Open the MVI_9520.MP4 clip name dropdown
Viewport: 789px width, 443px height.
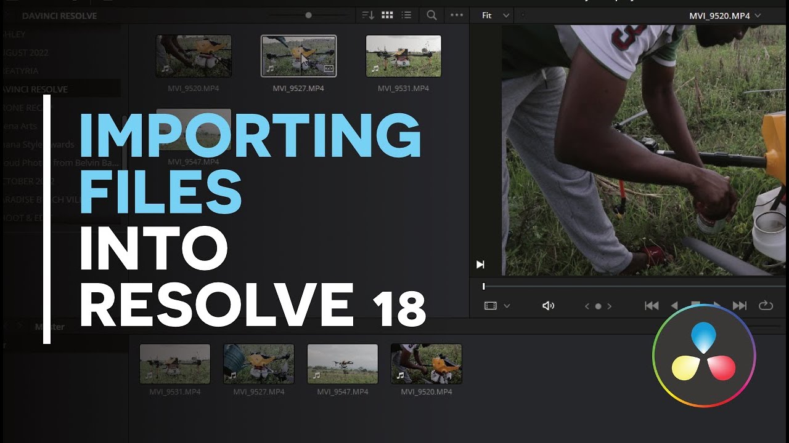click(725, 16)
